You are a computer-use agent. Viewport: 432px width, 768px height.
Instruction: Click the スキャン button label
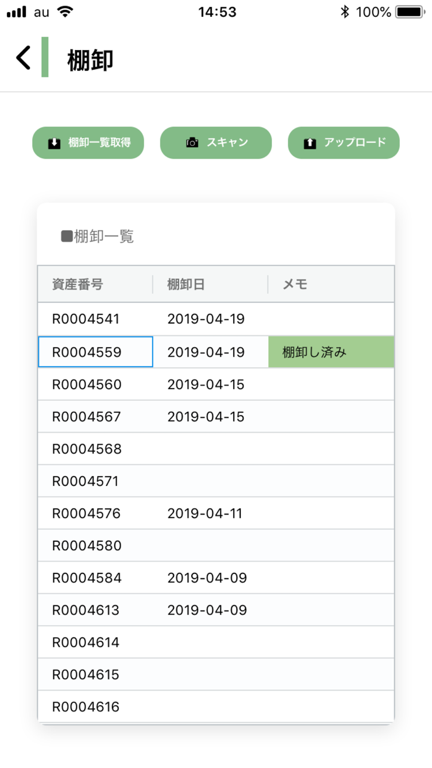(x=228, y=143)
